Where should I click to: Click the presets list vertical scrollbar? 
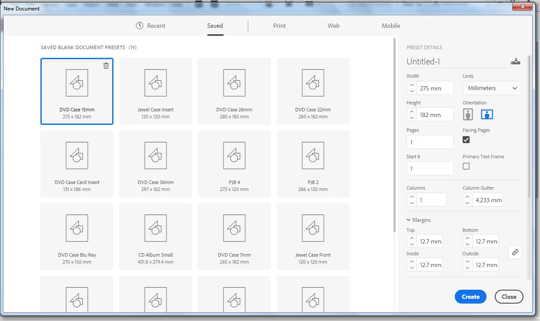pyautogui.click(x=395, y=135)
